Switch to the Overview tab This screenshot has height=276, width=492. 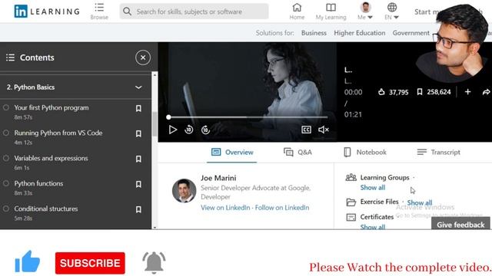(232, 153)
